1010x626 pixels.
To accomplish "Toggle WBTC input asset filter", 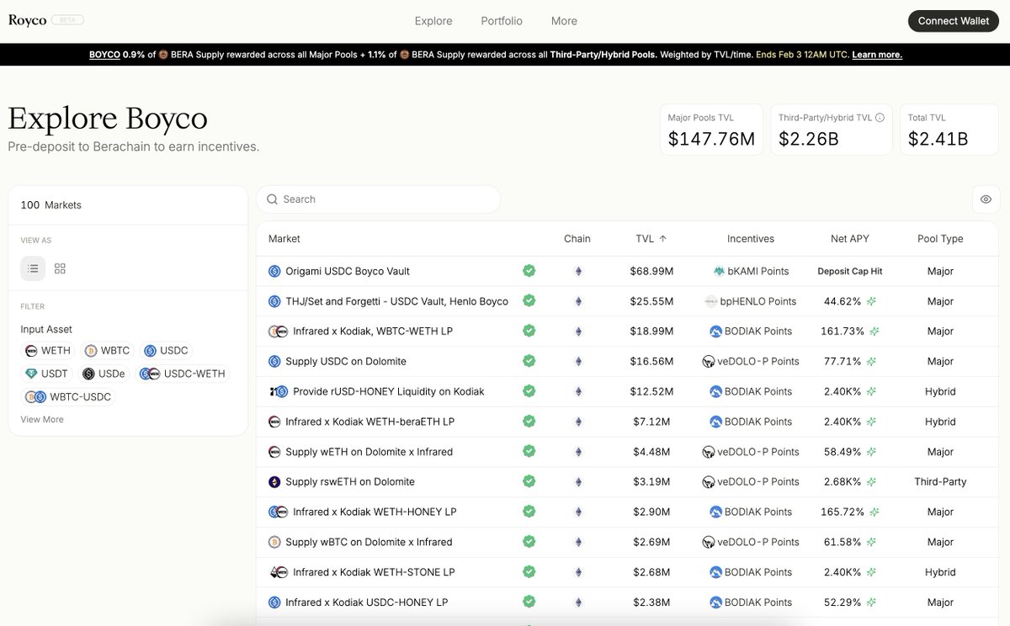I will point(107,351).
